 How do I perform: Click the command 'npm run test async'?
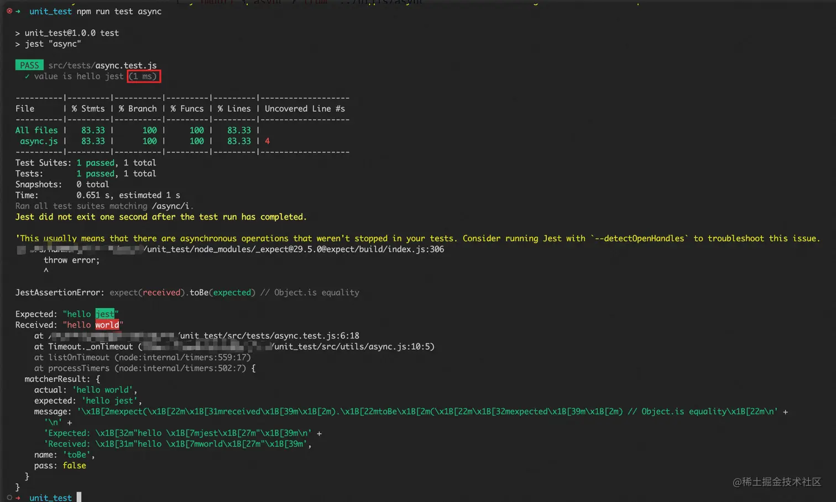(x=119, y=11)
